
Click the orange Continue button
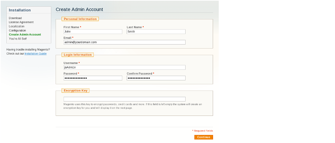point(204,137)
